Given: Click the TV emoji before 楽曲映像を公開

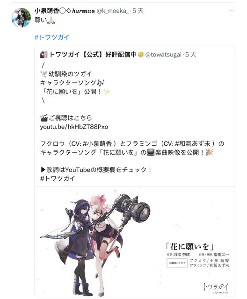Looking at the screenshot, I should (x=151, y=153).
